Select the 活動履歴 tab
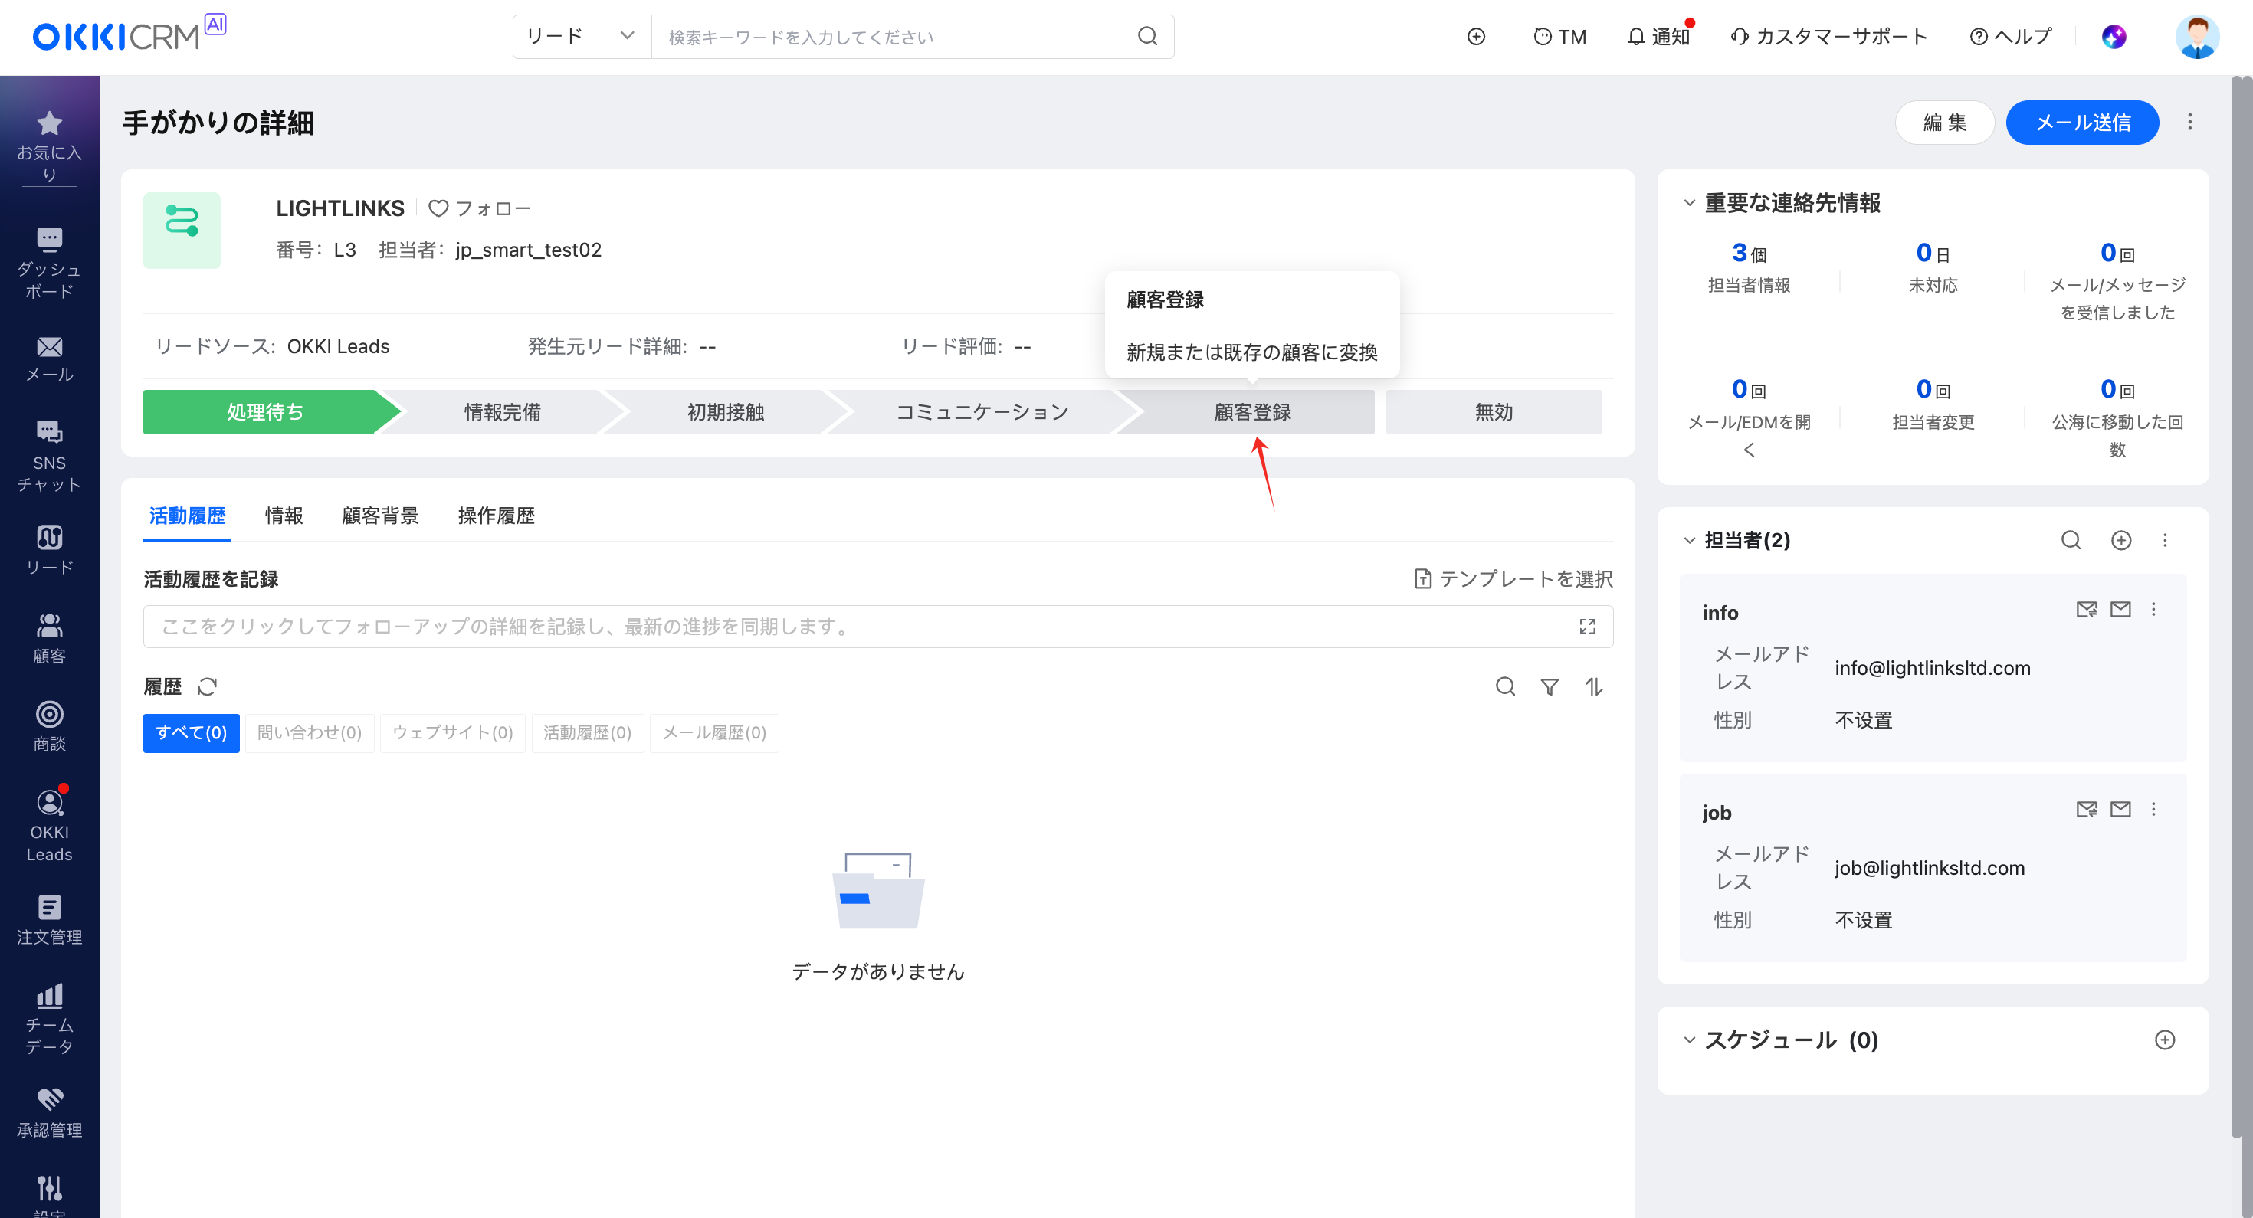Image resolution: width=2253 pixels, height=1218 pixels. coord(187,515)
